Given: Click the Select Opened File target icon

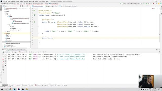Looking at the screenshot, I should click(21, 6).
